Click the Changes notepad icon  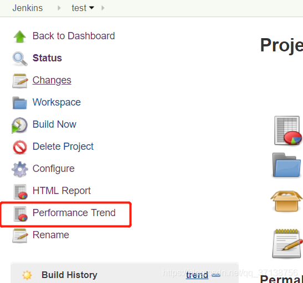tap(20, 81)
